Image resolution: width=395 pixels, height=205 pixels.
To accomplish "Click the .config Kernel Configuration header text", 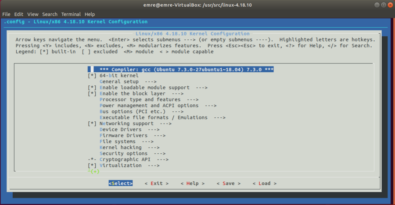I will 75,21.
